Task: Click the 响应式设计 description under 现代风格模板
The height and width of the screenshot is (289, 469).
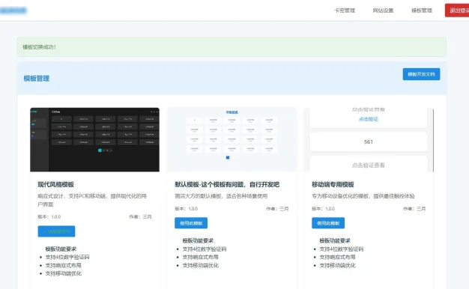Action: pyautogui.click(x=92, y=200)
